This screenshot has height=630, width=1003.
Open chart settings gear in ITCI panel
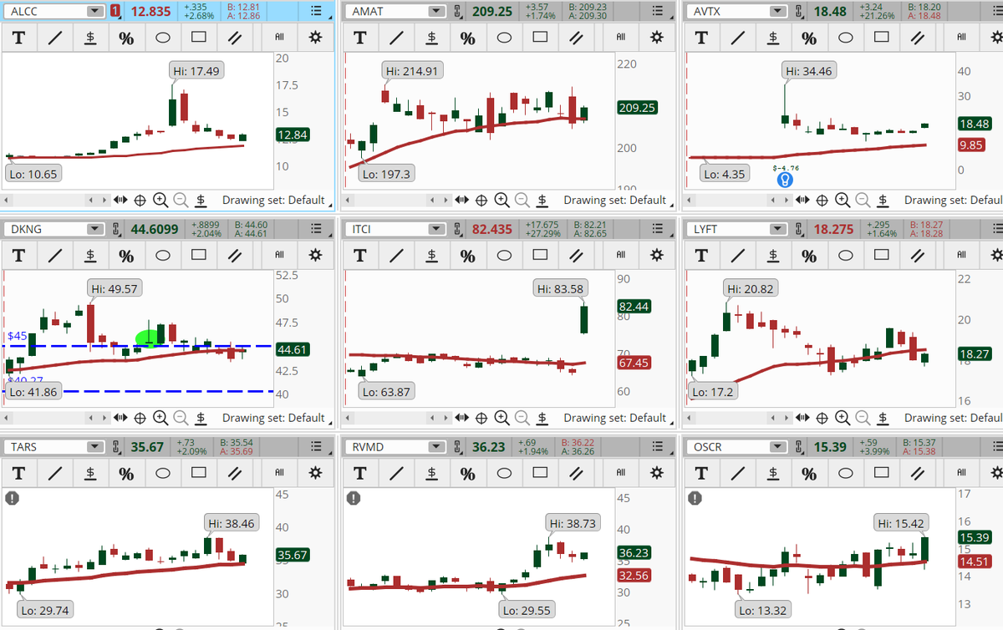(657, 255)
